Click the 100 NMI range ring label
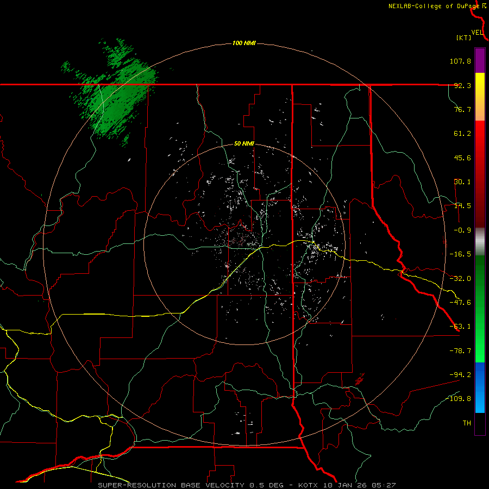The height and width of the screenshot is (489, 489). pyautogui.click(x=244, y=43)
